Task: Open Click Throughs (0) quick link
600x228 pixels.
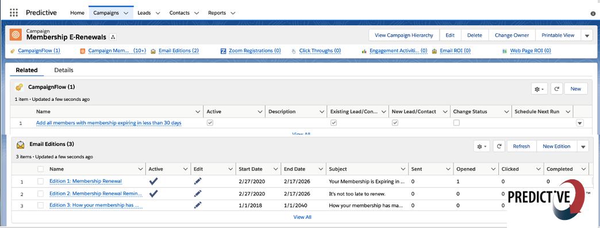Action: pos(320,51)
